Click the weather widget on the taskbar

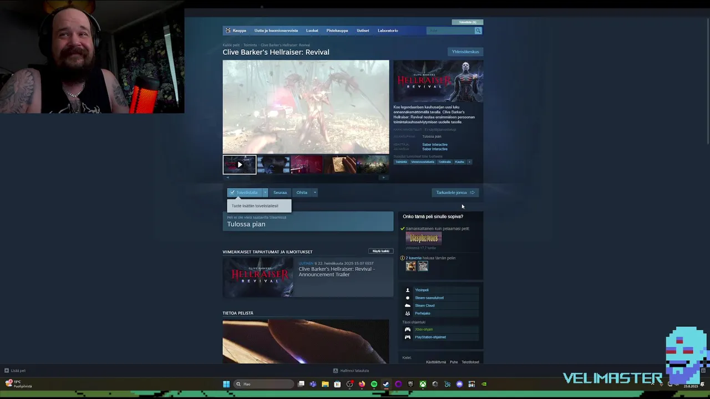pyautogui.click(x=19, y=384)
